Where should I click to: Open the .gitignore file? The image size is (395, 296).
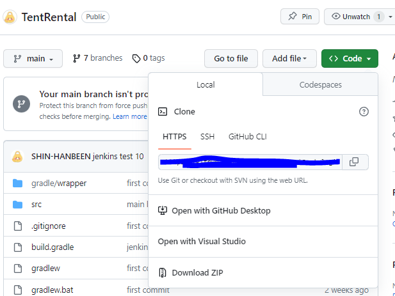click(x=49, y=226)
